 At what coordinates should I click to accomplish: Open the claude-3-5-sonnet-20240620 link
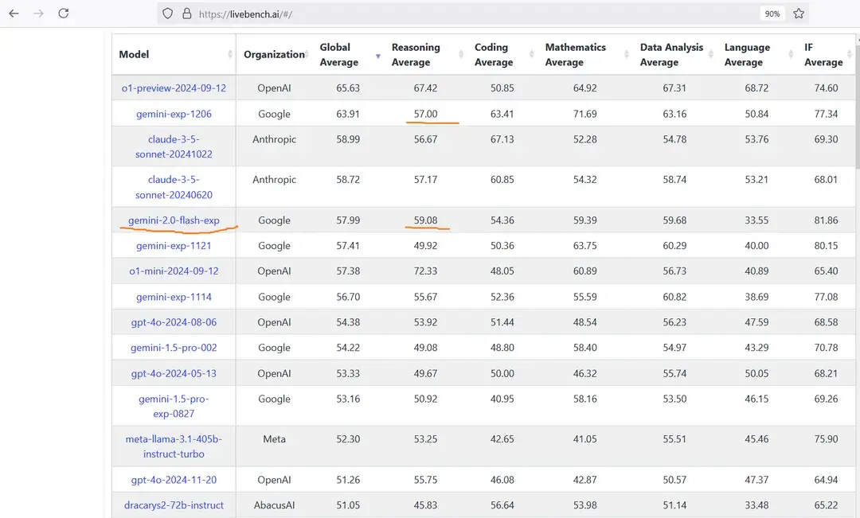[174, 187]
